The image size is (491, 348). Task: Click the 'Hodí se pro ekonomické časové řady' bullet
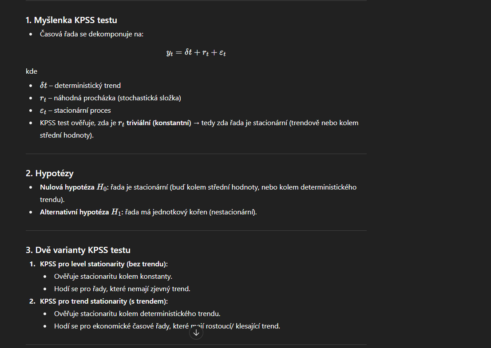[167, 326]
